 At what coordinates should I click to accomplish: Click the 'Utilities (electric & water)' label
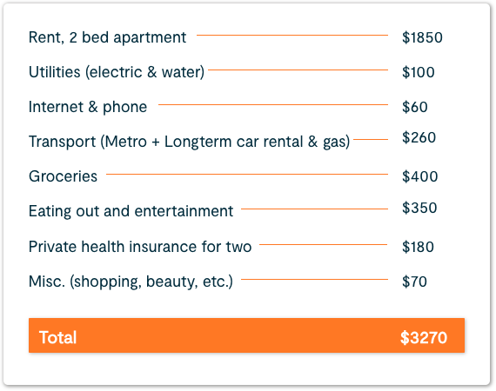pyautogui.click(x=117, y=72)
